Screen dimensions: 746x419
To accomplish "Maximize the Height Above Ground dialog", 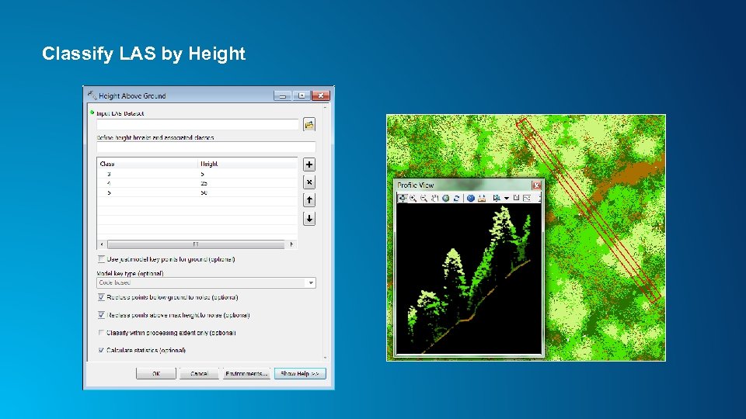I will (x=302, y=95).
